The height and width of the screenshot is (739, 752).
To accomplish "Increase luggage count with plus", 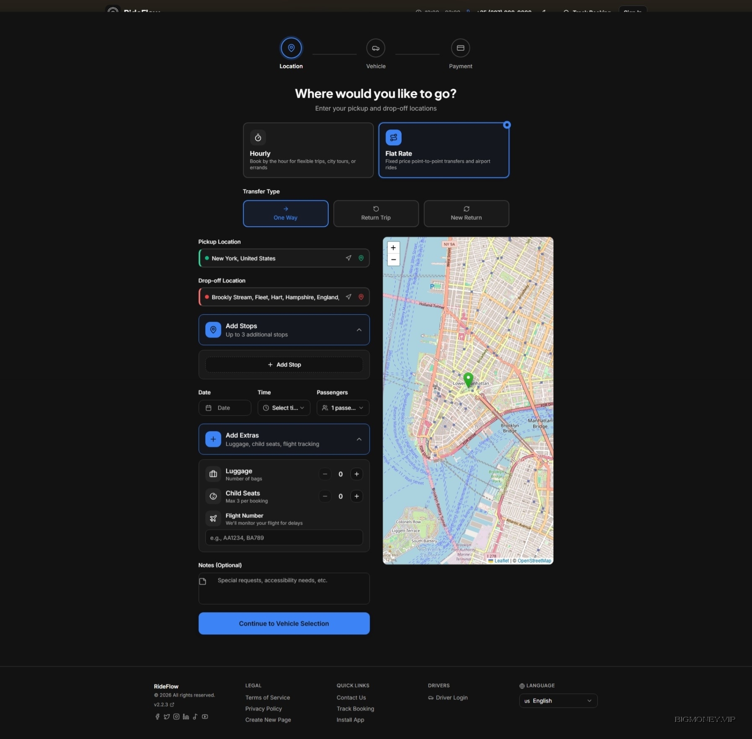I will [357, 474].
